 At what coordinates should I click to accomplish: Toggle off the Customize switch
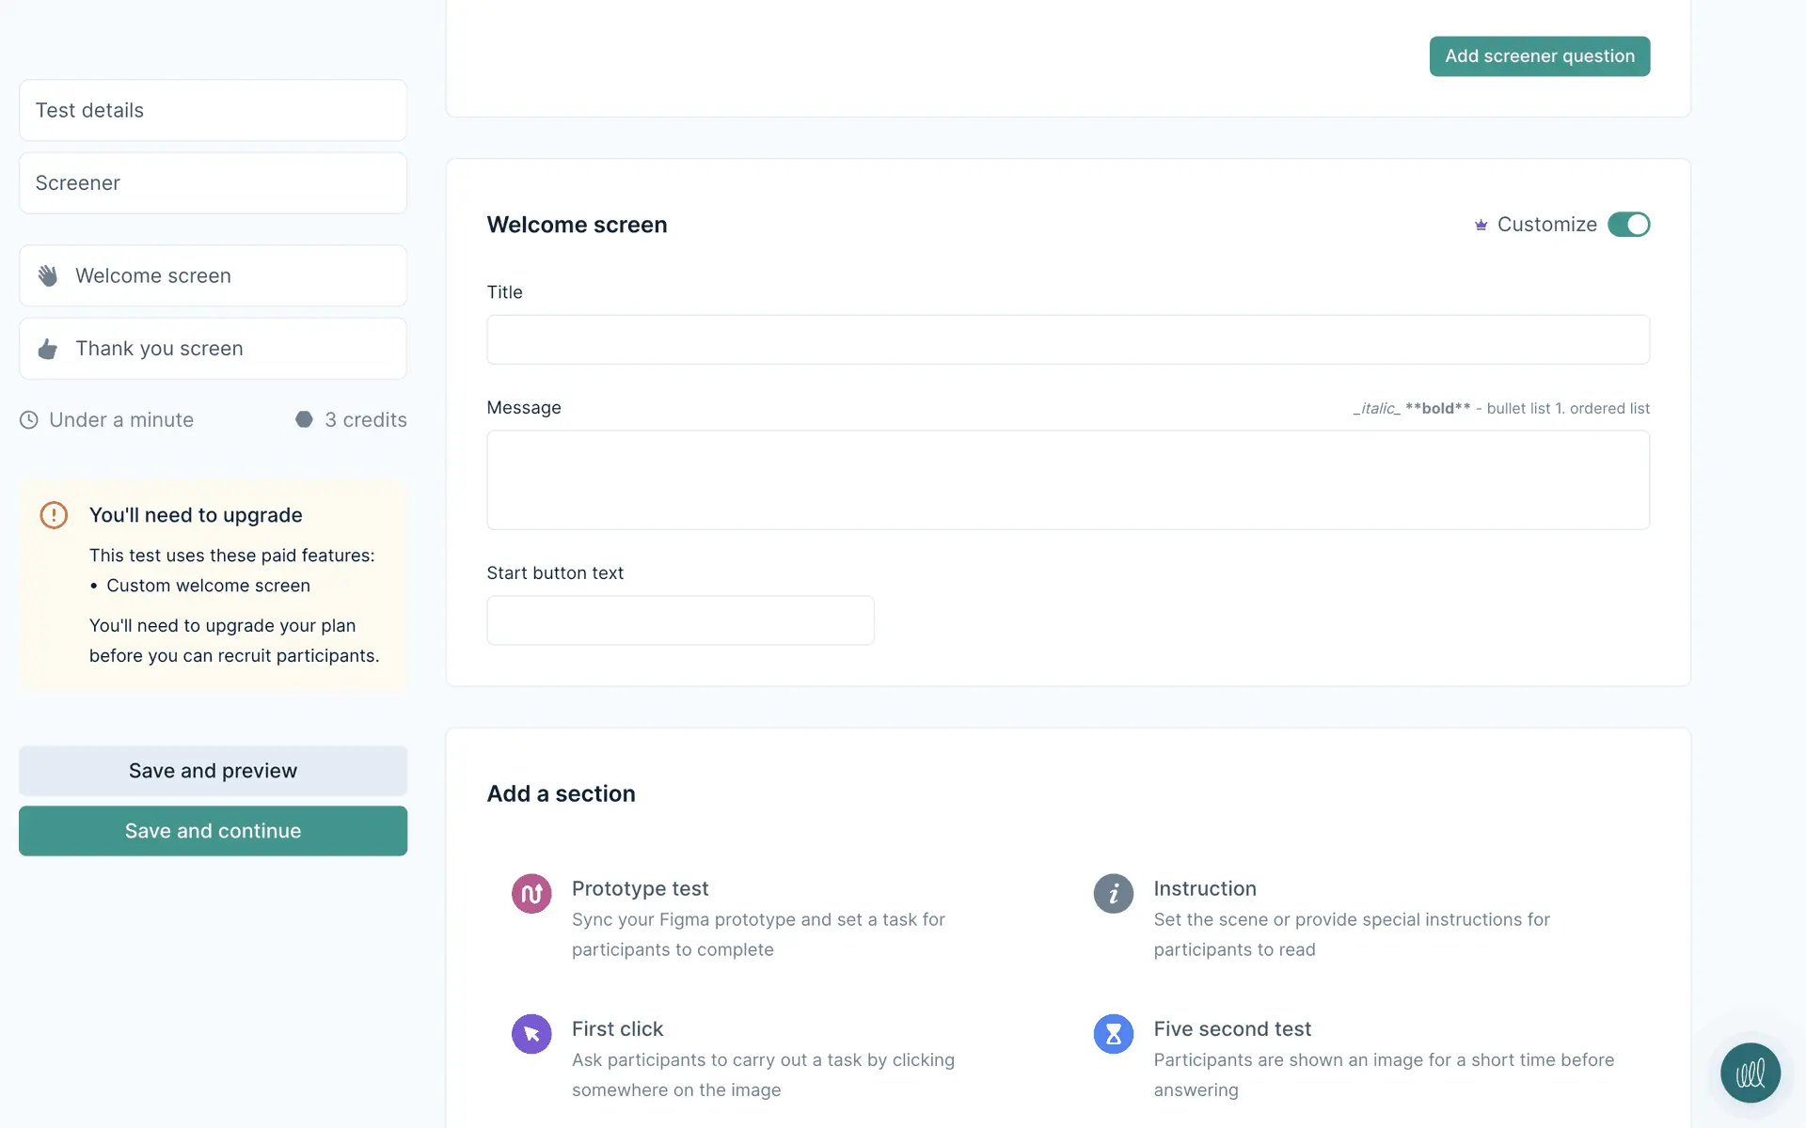1628,225
